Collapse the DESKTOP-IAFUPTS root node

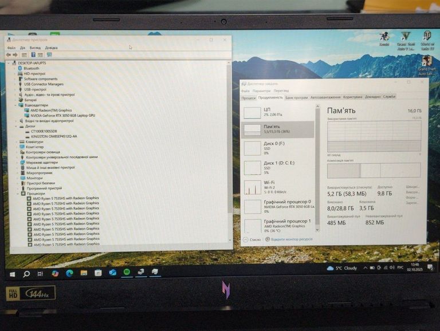coord(9,63)
